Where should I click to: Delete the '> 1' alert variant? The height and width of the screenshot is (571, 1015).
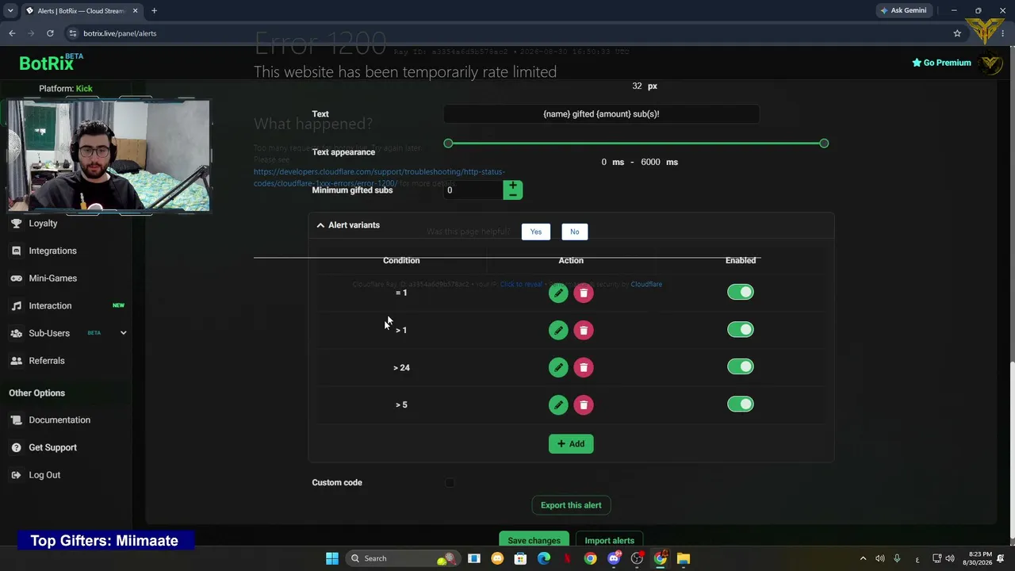pos(584,331)
